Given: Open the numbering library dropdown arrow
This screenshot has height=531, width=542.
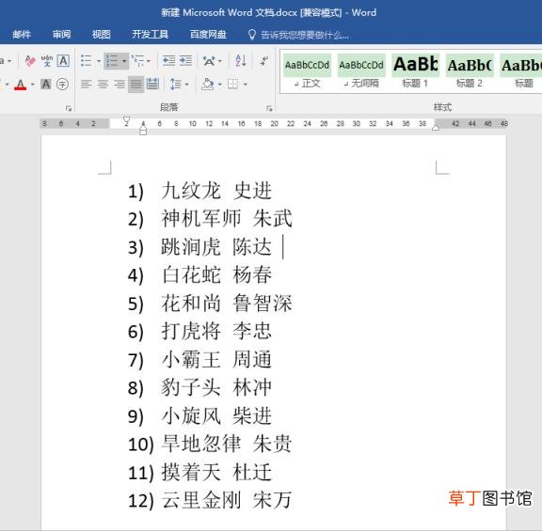Looking at the screenshot, I should click(124, 61).
